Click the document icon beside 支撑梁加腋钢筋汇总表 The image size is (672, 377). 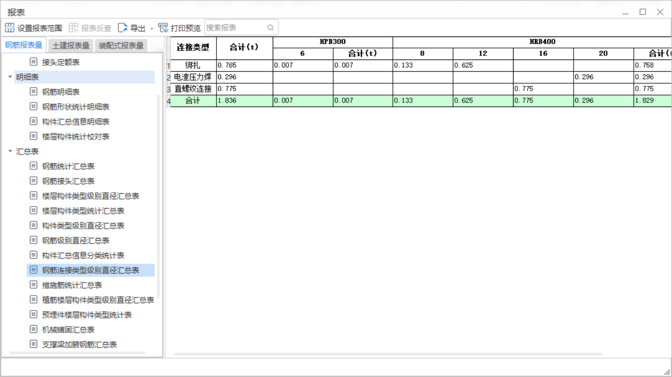tap(33, 344)
